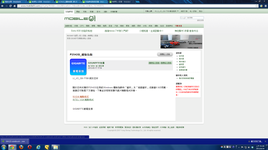This screenshot has width=268, height=150.
Task: Click the Mobile01 logo
Action: [80, 18]
